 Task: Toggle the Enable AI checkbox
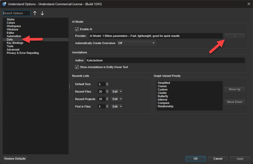tap(77, 29)
